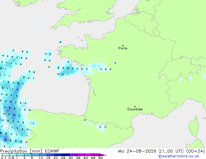Image resolution: width=206 pixels, height=159 pixels.
Task: Click the ECMWF model label
Action: tap(52, 151)
